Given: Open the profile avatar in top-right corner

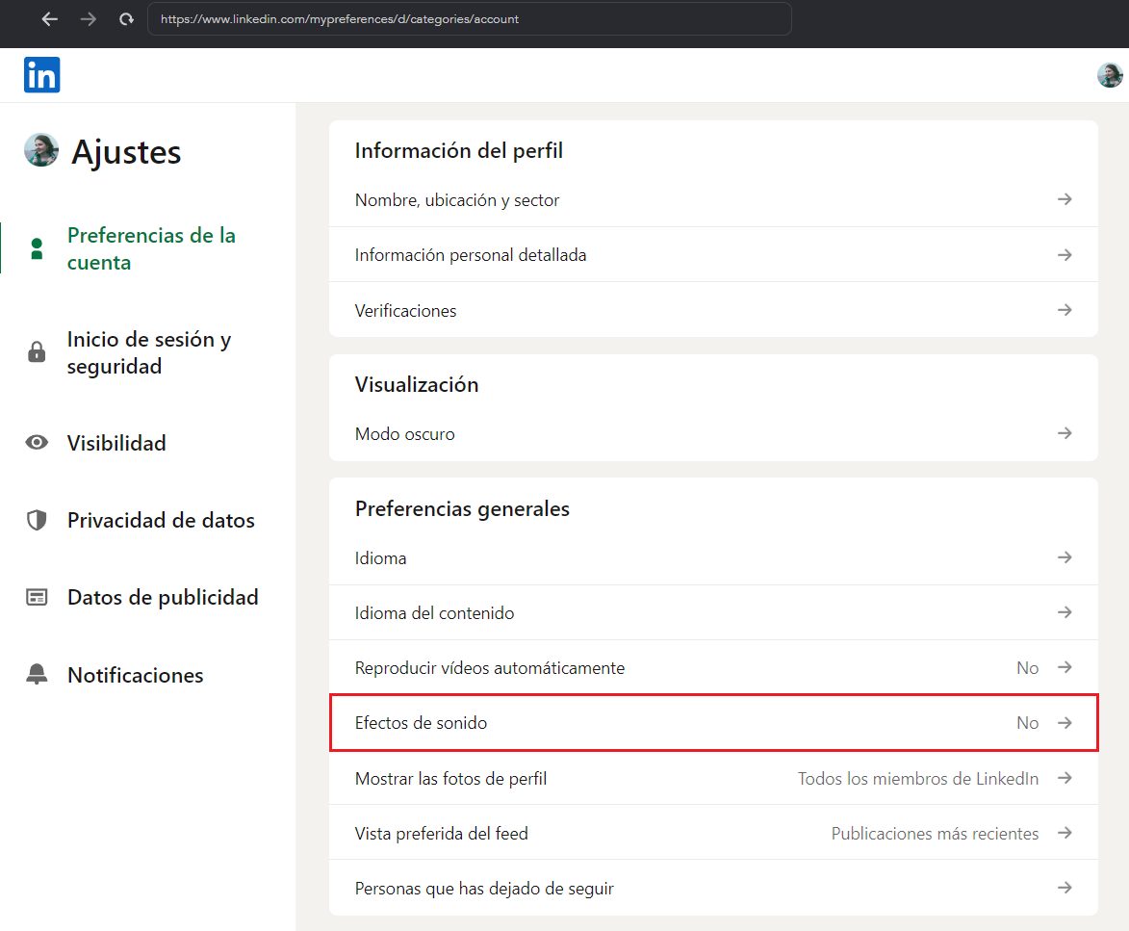Looking at the screenshot, I should click(1110, 75).
